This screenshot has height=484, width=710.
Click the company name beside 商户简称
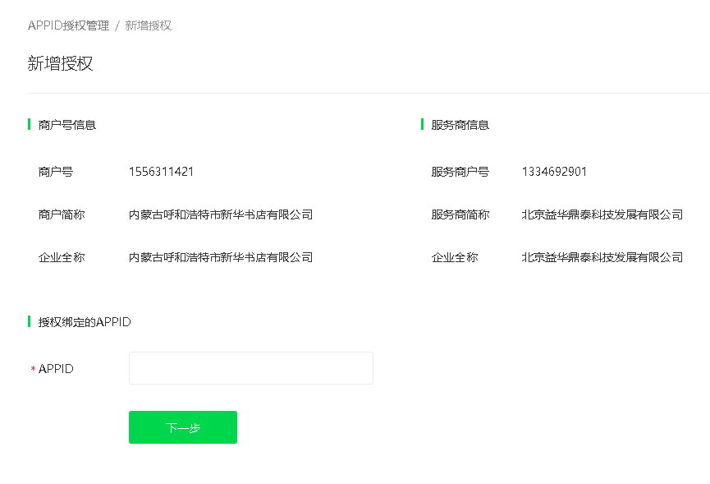point(221,214)
